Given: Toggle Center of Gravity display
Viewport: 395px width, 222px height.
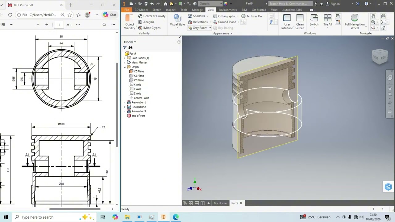Looking at the screenshot, I should tap(152, 16).
